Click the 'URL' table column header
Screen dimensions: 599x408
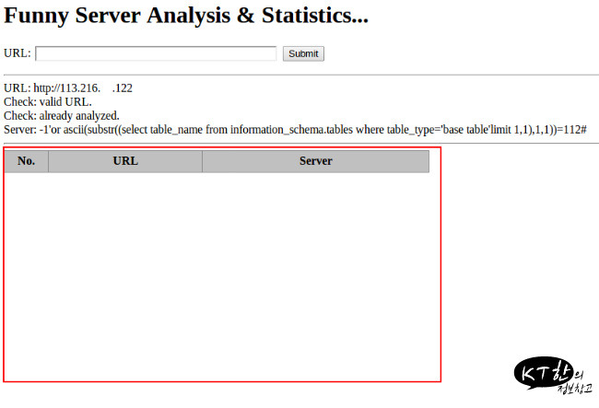(x=125, y=161)
